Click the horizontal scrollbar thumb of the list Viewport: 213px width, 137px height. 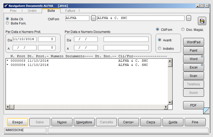pyautogui.click(x=12, y=107)
